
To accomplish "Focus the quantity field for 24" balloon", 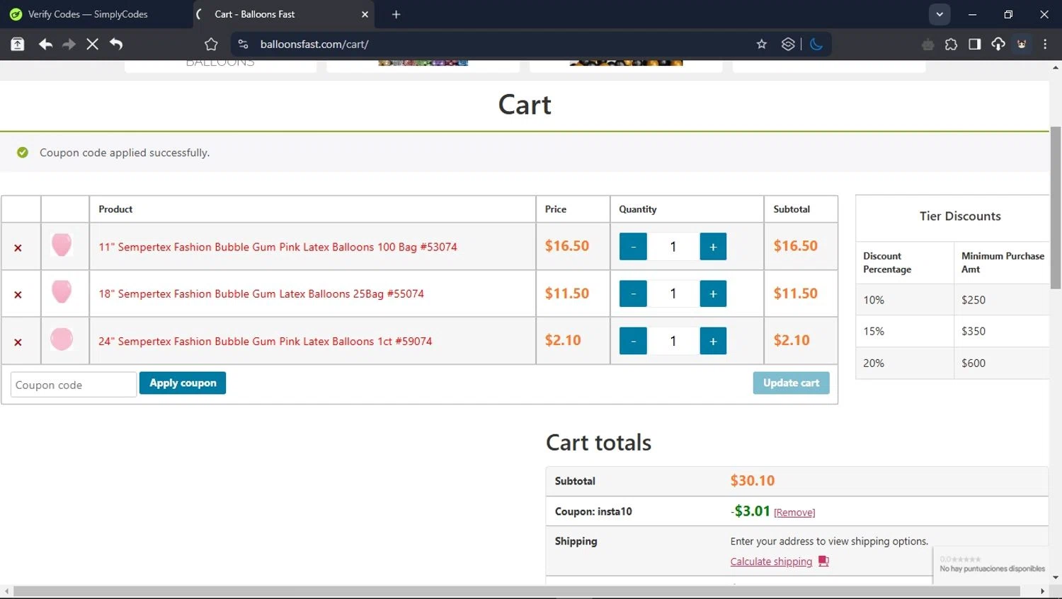I will [673, 341].
